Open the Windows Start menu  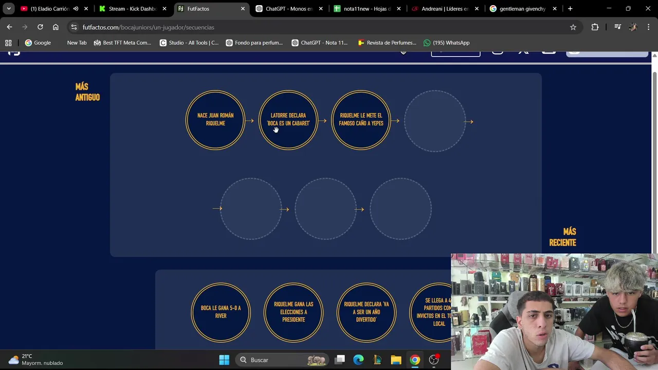224,360
